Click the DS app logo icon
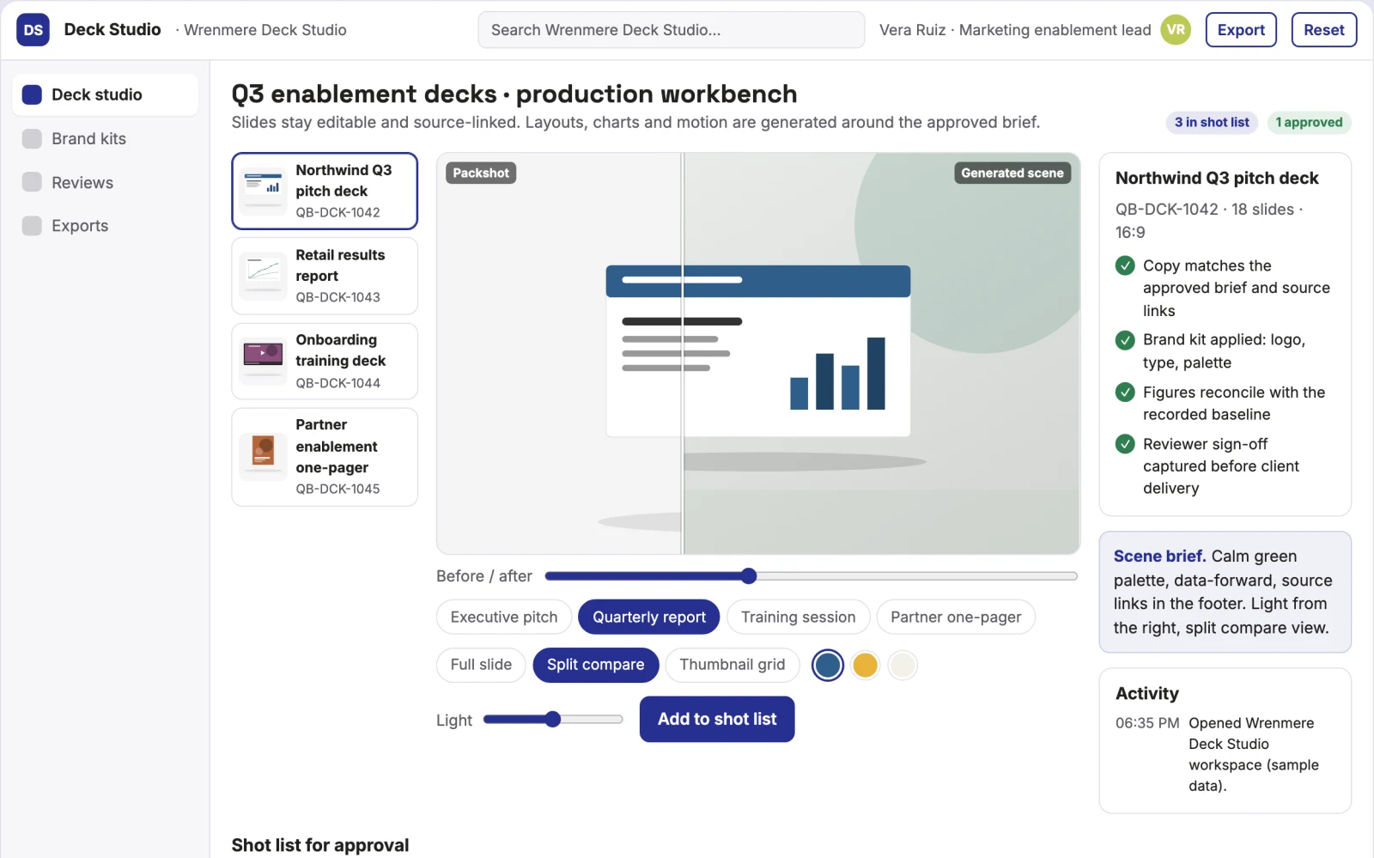The image size is (1374, 858). coord(33,30)
